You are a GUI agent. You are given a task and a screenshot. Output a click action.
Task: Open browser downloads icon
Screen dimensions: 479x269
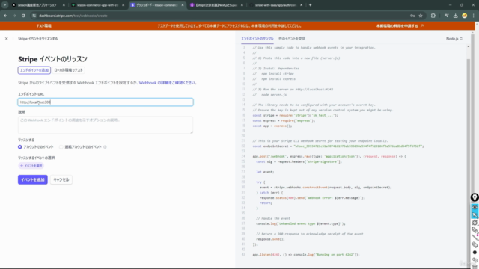(x=456, y=16)
